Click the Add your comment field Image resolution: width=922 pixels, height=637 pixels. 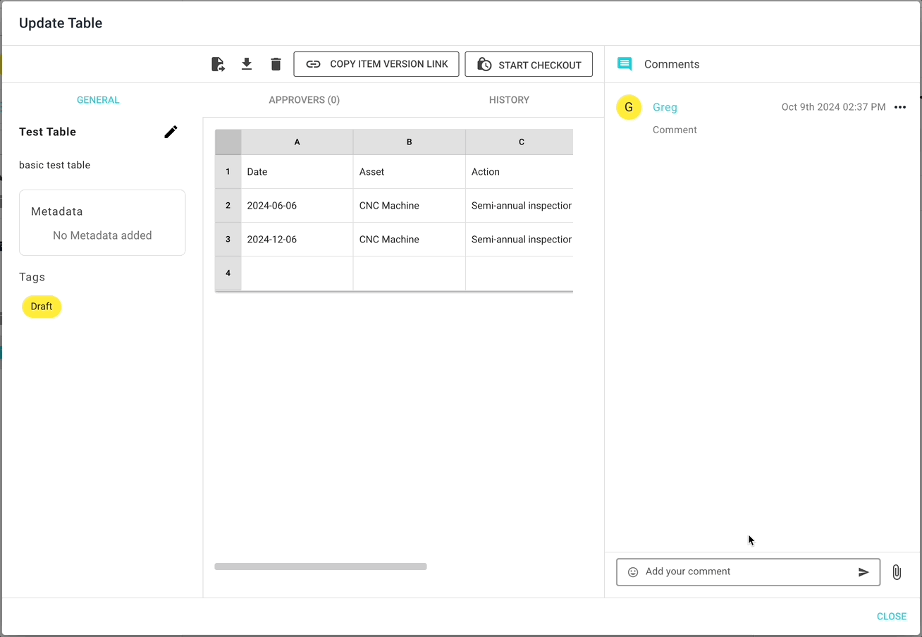click(x=747, y=571)
